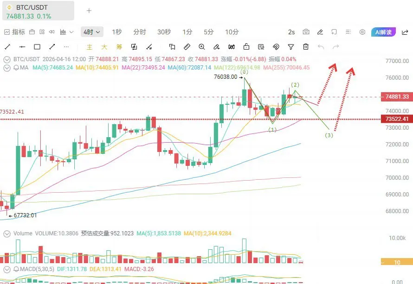
Task: Open the 4时 timeframe dropdown
Action: [x=92, y=32]
